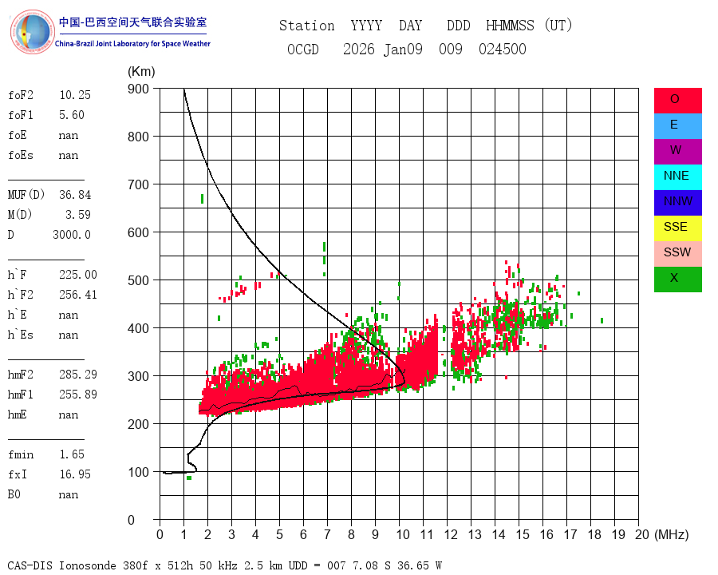718x575 pixels.
Task: Click the station code OCGD
Action: 303,49
